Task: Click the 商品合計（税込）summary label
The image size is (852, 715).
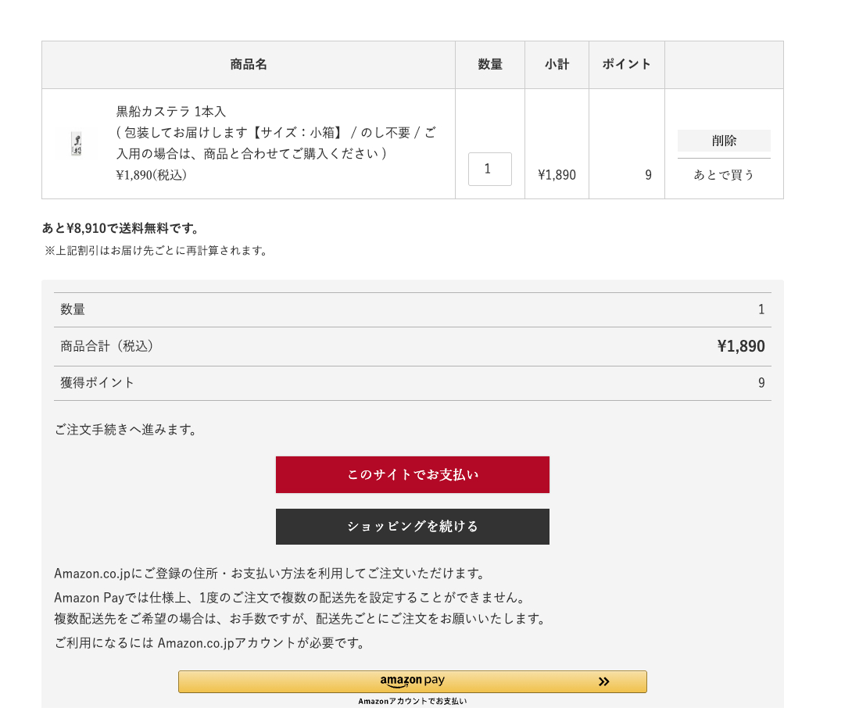Action: [107, 346]
